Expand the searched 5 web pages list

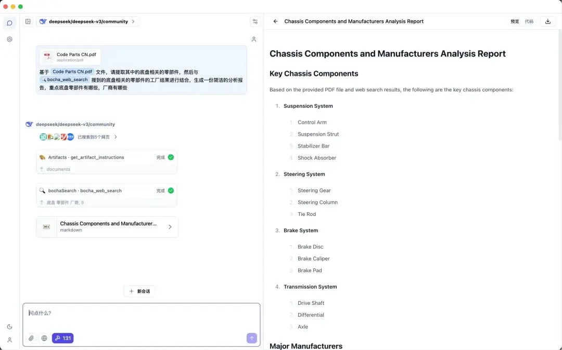tap(97, 137)
